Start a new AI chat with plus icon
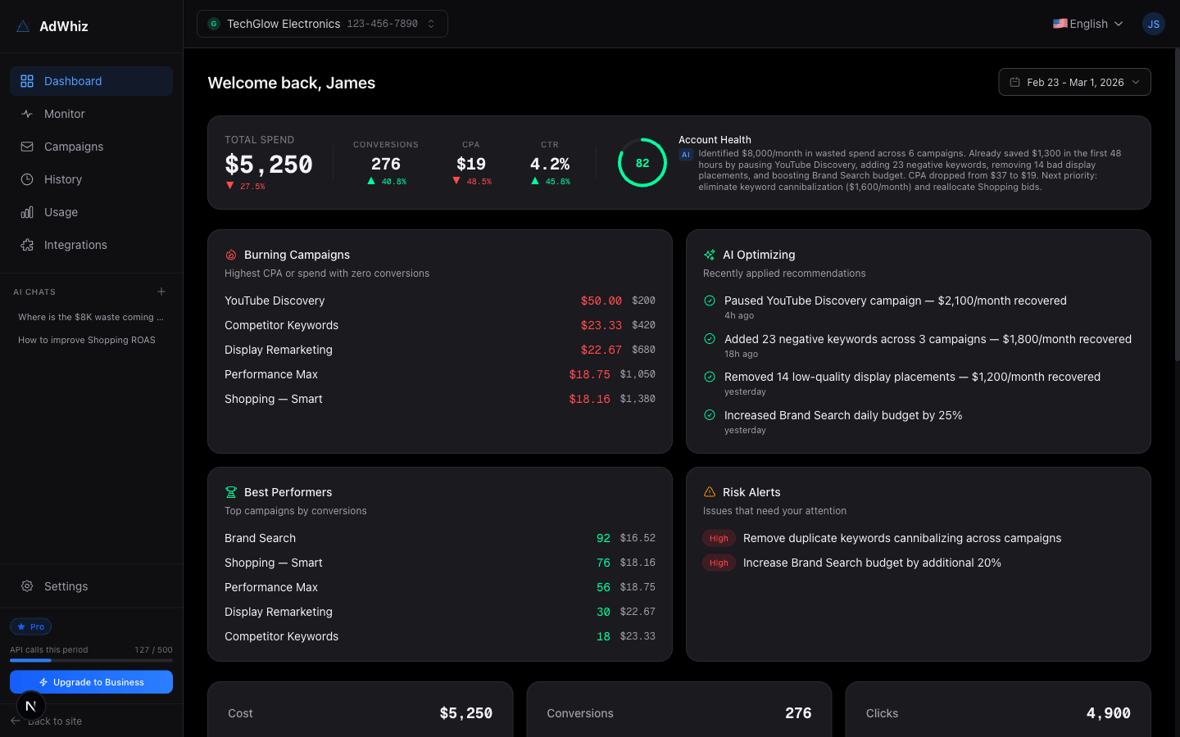This screenshot has width=1180, height=737. [x=161, y=292]
